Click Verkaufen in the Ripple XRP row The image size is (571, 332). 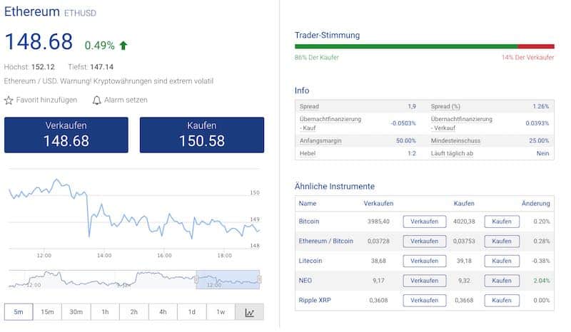425,301
